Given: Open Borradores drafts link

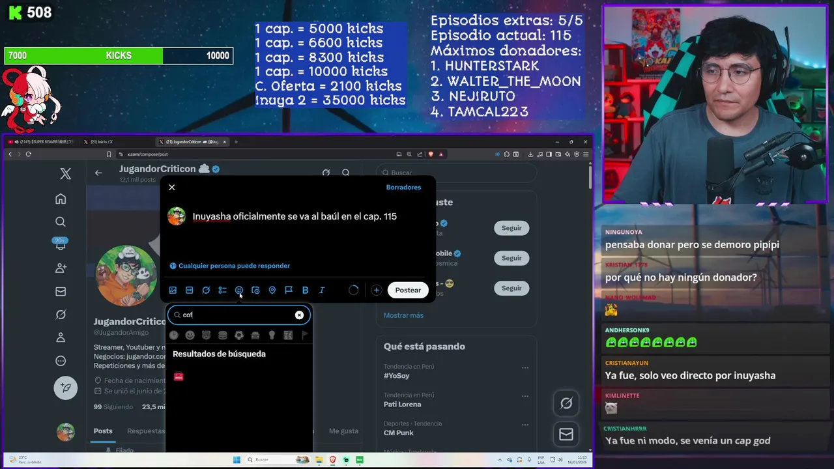Looking at the screenshot, I should (403, 187).
